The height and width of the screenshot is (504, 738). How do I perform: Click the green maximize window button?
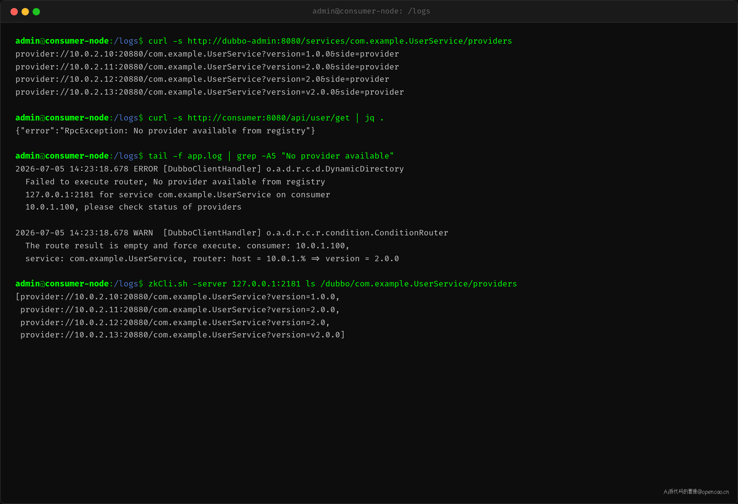(36, 12)
